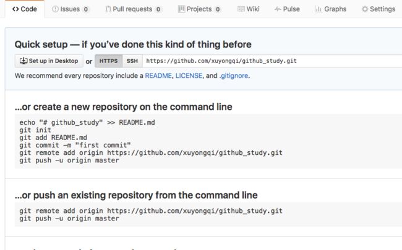Click push -u line in push-existing section
This screenshot has height=250, width=402.
69,219
